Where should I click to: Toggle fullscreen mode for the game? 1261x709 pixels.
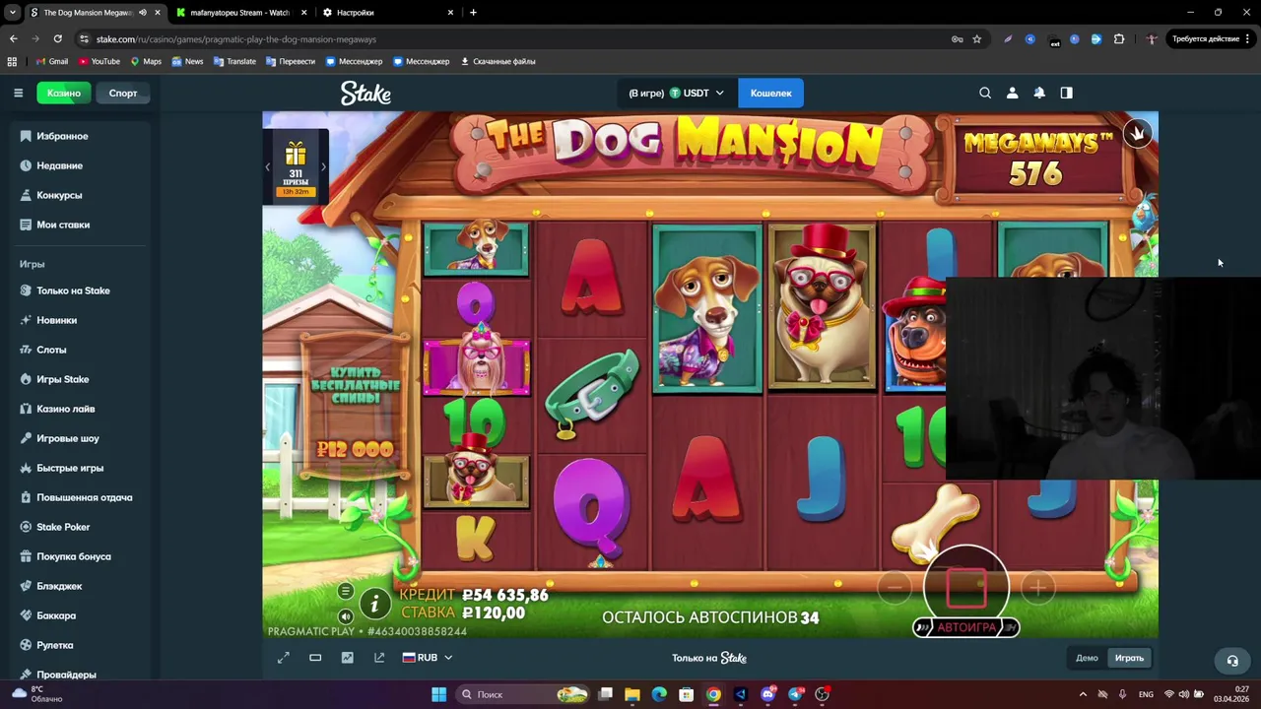[x=284, y=658]
